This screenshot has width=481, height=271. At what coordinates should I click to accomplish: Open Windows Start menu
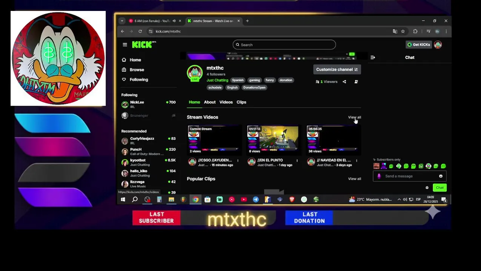click(x=123, y=200)
